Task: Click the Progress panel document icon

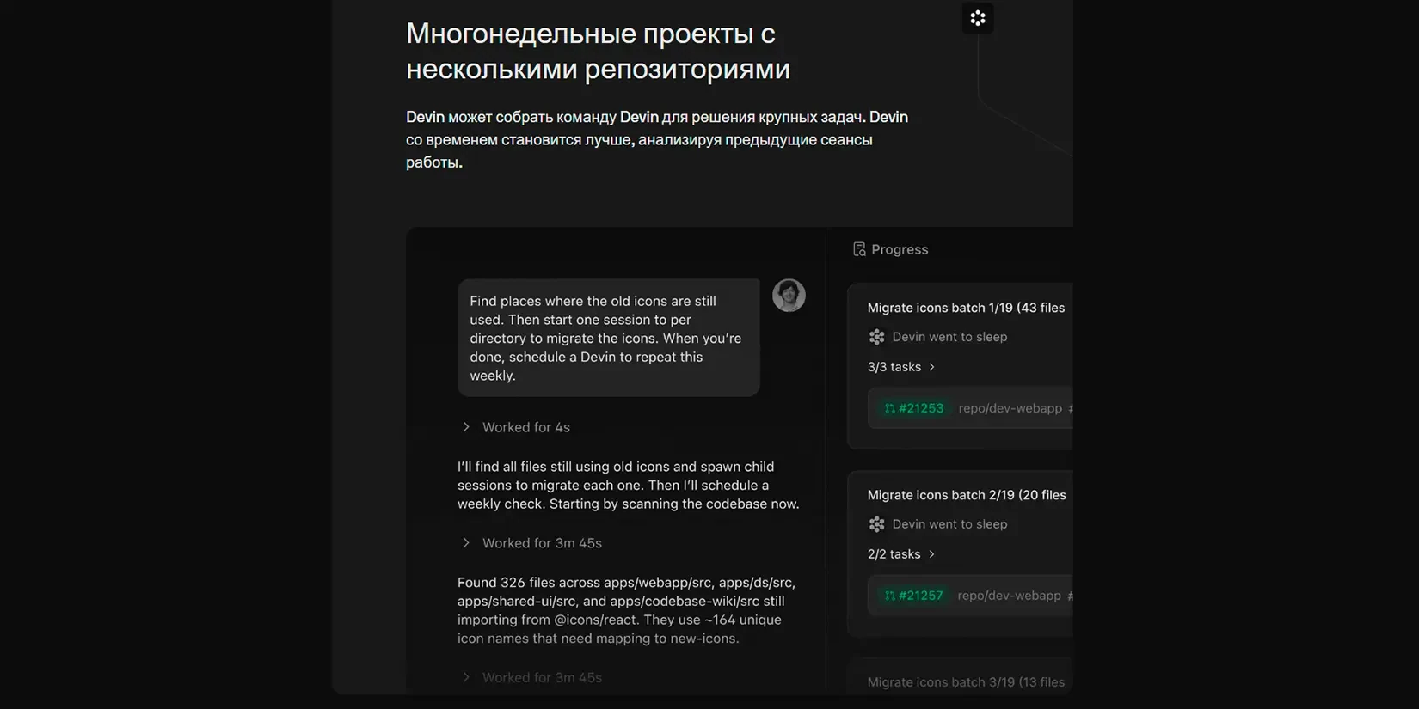Action: pos(859,249)
